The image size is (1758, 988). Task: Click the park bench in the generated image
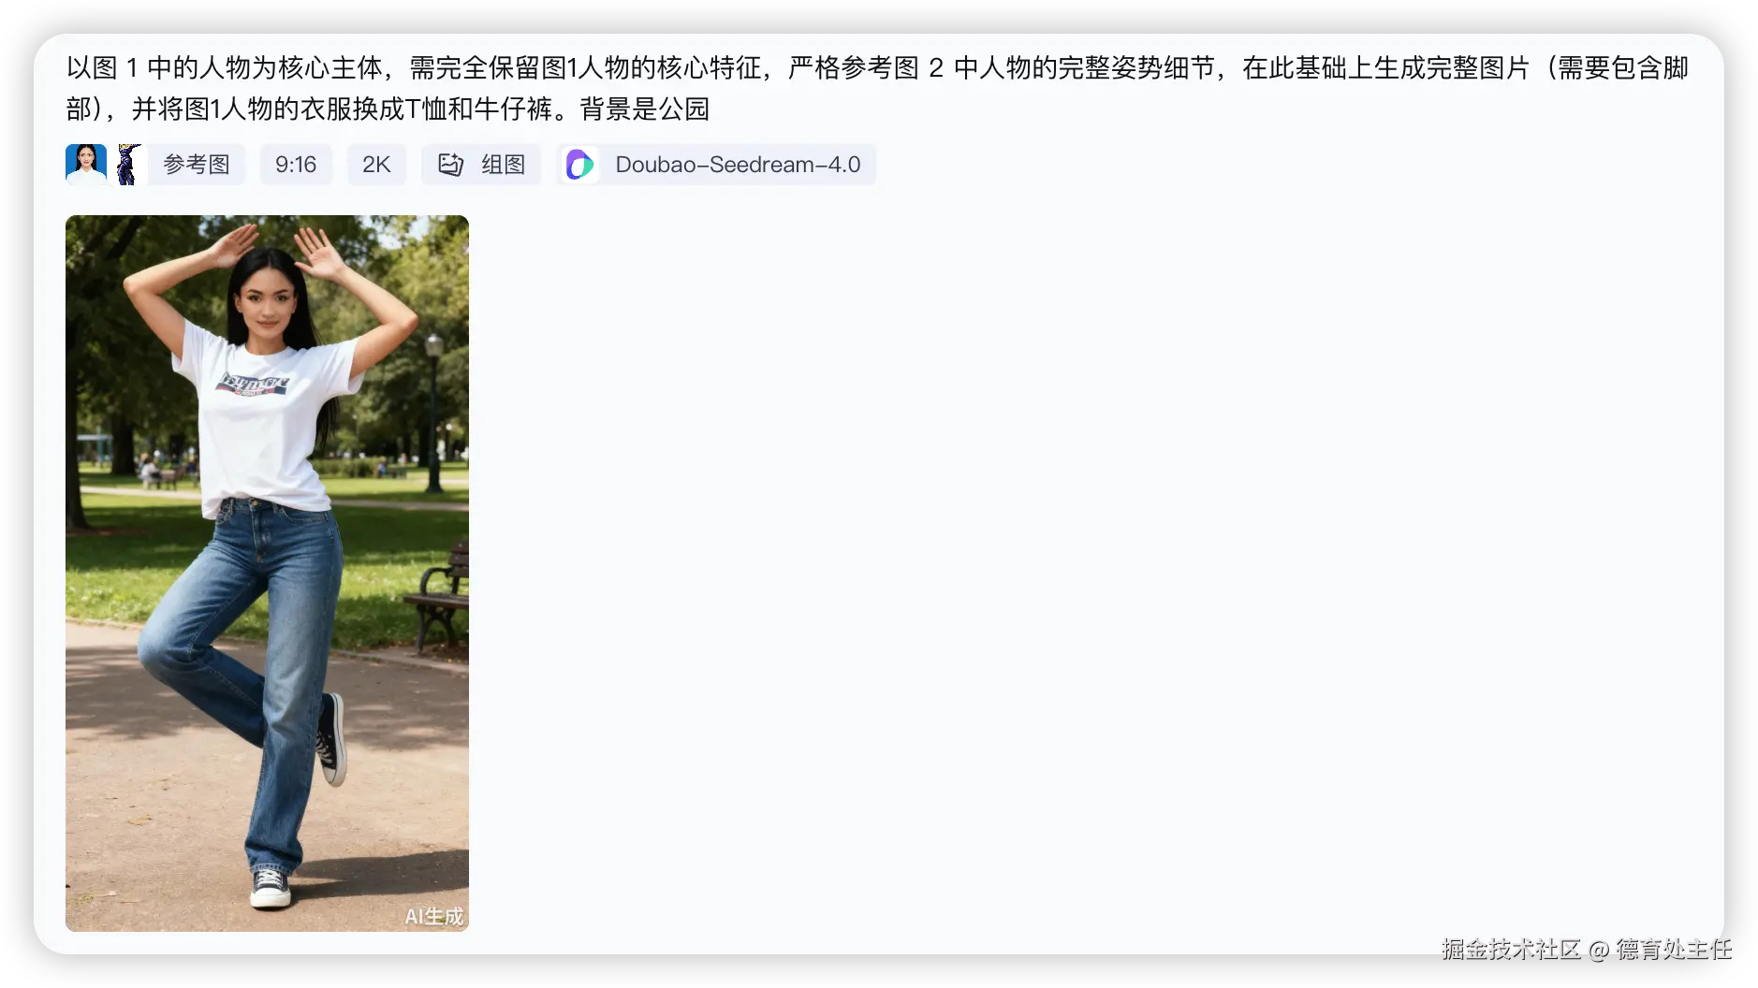click(x=439, y=599)
